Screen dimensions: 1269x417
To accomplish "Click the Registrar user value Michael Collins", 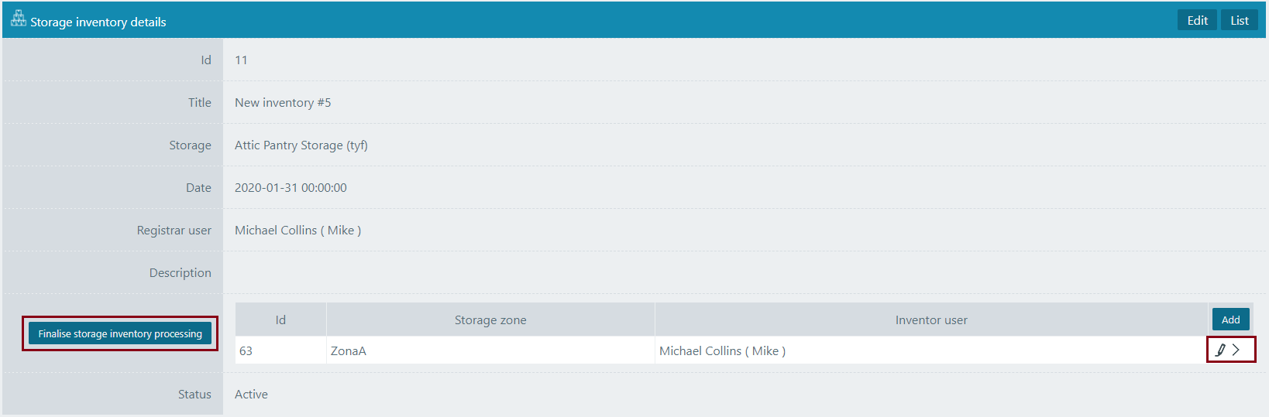I will pyautogui.click(x=297, y=231).
